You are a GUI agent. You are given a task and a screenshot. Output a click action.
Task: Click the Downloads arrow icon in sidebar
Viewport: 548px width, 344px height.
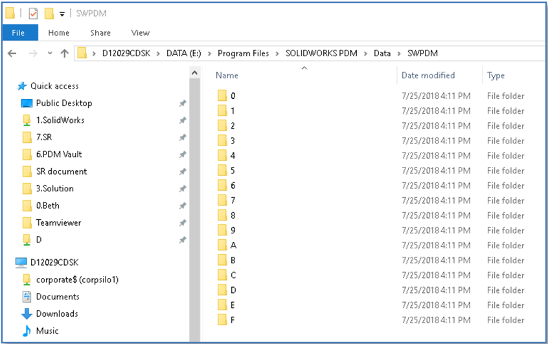point(27,314)
